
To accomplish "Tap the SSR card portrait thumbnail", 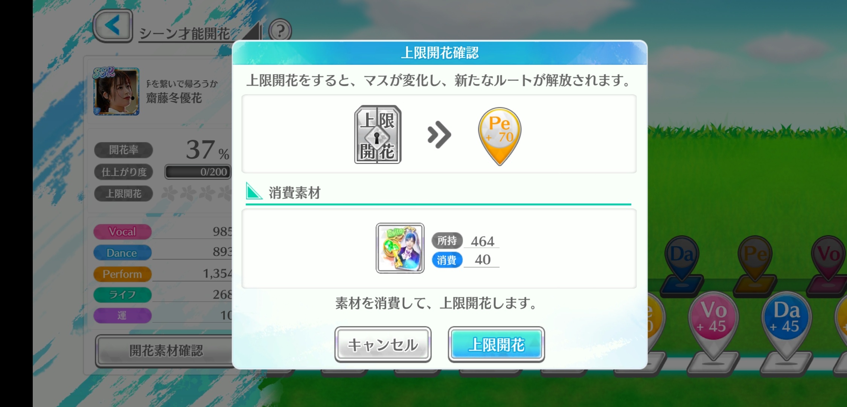I will click(116, 92).
